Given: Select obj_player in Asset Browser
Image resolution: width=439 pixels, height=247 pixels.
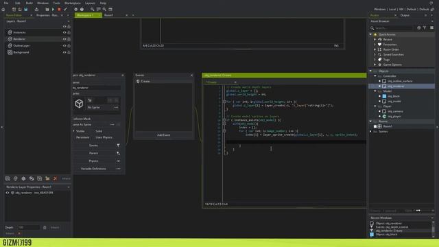Looking at the screenshot, I should [x=394, y=117].
